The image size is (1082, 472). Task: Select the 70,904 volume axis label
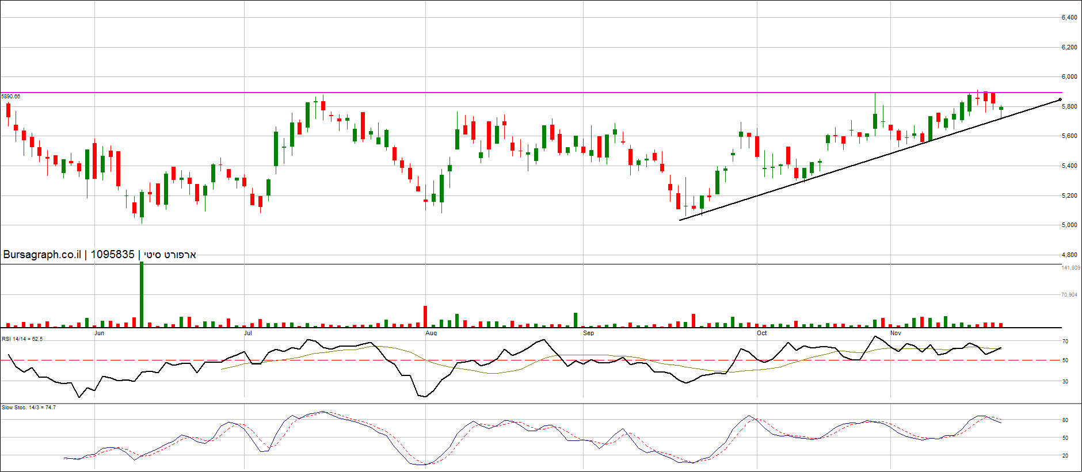tap(1069, 295)
